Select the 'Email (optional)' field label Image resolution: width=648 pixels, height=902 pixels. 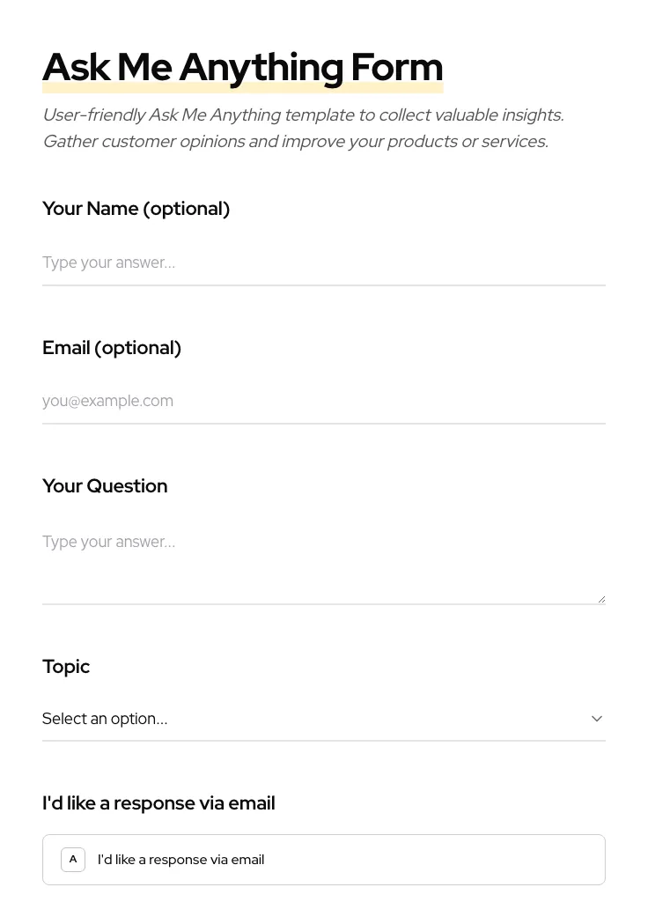click(x=112, y=347)
